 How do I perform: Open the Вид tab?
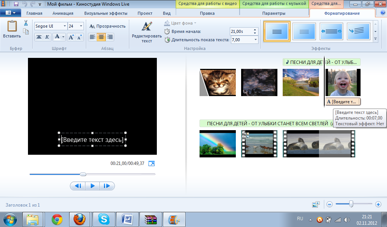pyautogui.click(x=167, y=13)
